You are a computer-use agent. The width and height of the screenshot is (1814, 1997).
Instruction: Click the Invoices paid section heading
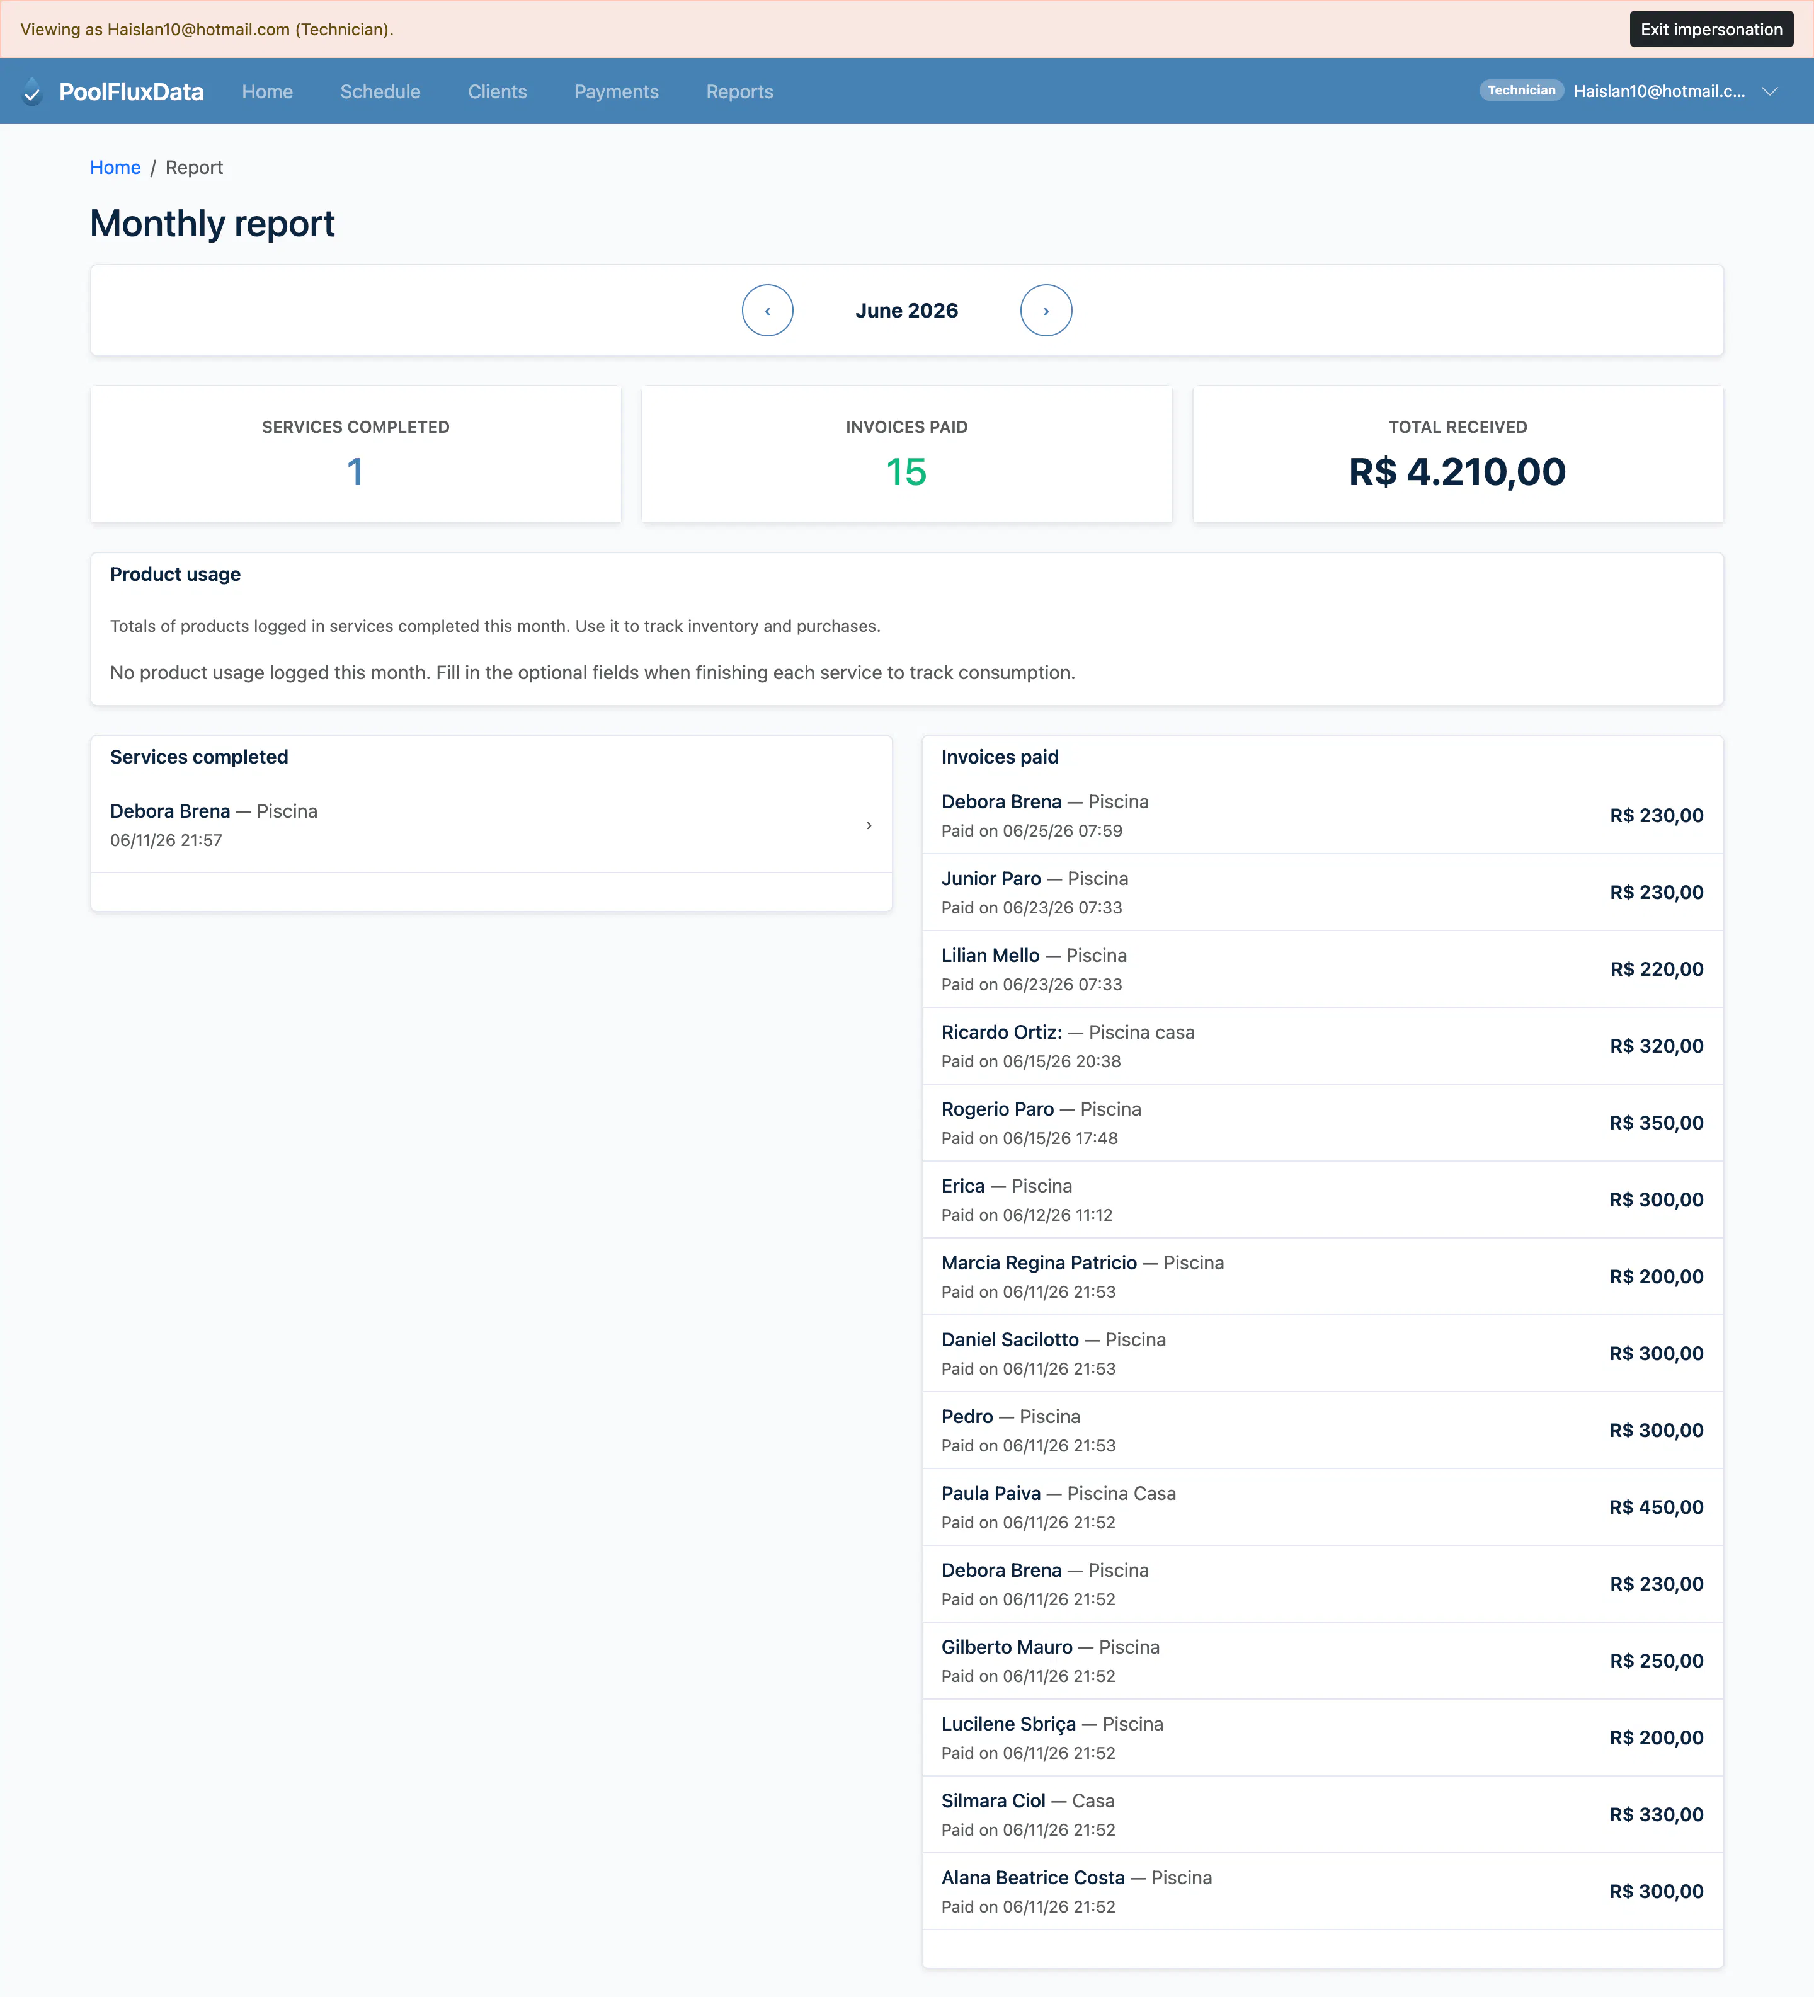[999, 757]
